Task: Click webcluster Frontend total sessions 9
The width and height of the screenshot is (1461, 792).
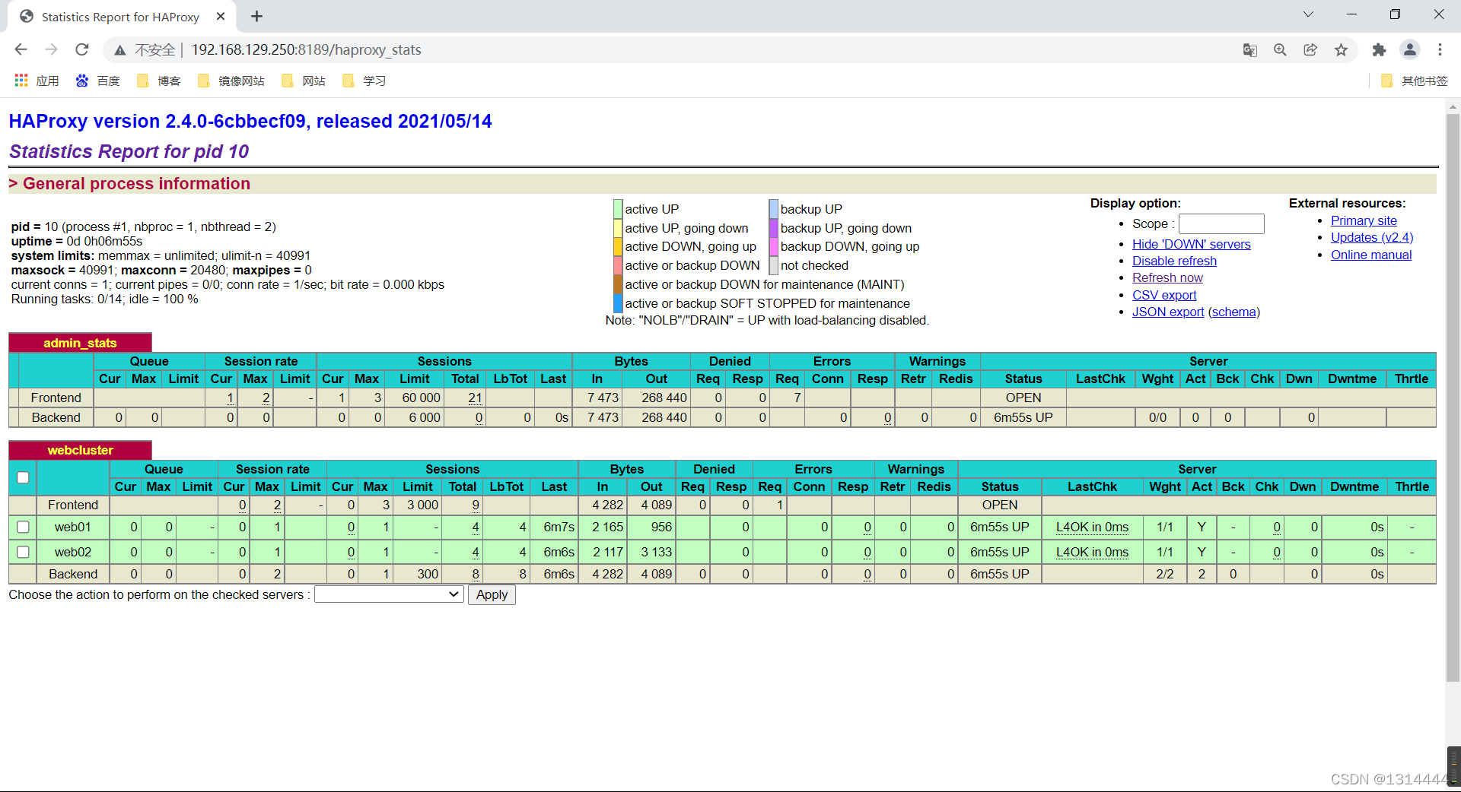Action: pyautogui.click(x=476, y=505)
